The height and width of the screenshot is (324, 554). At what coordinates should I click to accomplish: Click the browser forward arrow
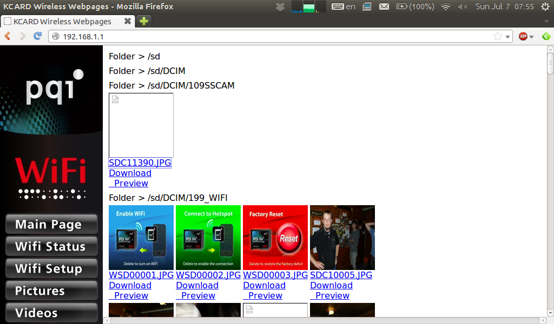(x=23, y=36)
